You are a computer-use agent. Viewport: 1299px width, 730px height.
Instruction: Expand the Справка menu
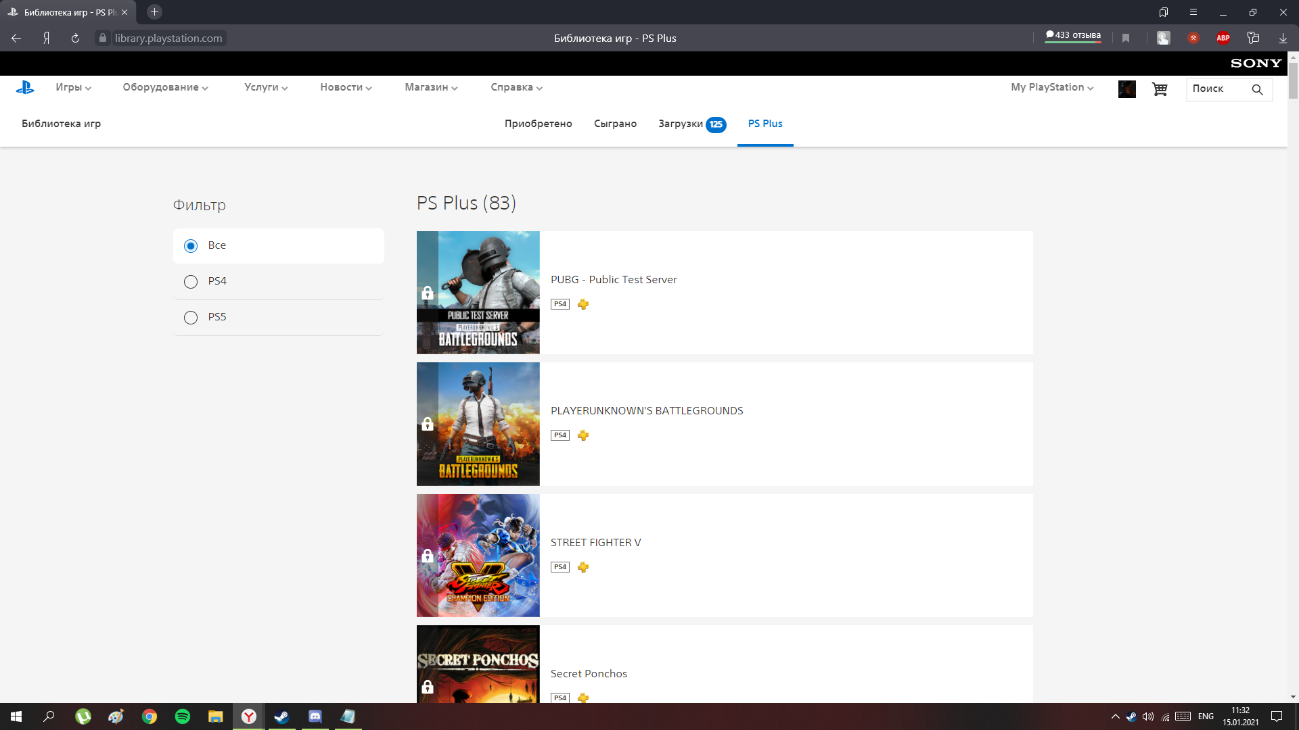(x=516, y=87)
